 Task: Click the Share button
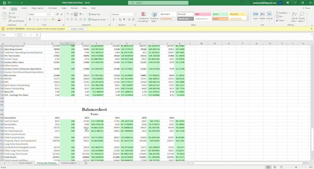click(x=307, y=8)
